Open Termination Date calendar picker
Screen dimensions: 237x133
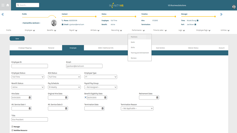[103, 109]
